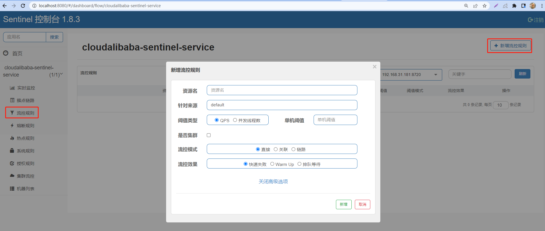Click the 单机阈值 input field

(335, 120)
